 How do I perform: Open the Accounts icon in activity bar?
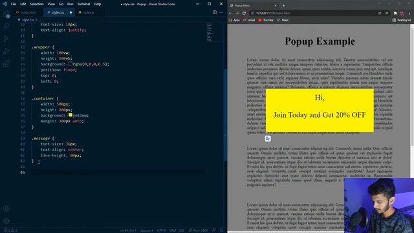point(6,208)
